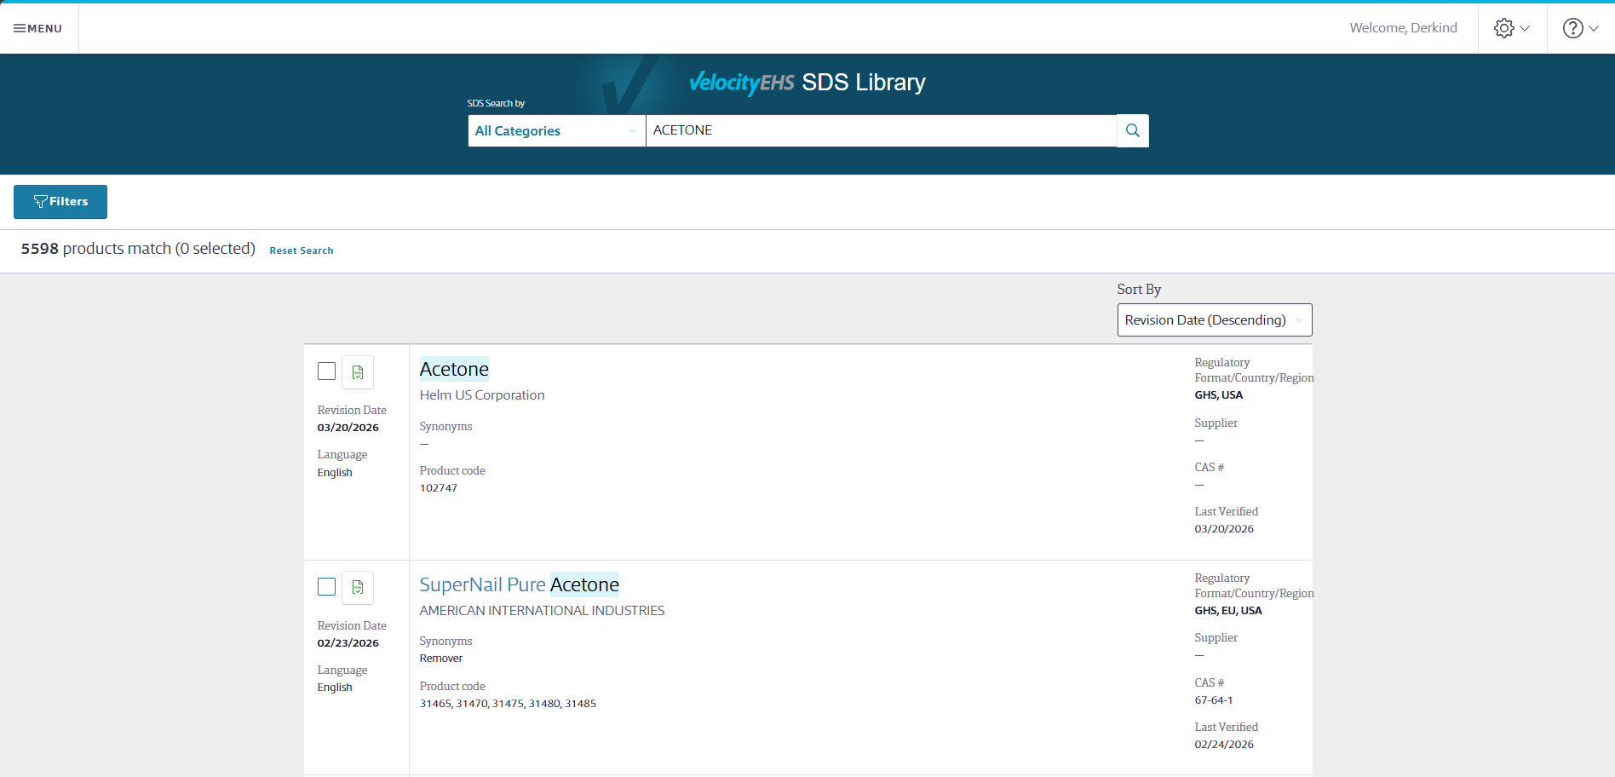Open the Filters panel
The height and width of the screenshot is (777, 1615).
(60, 202)
